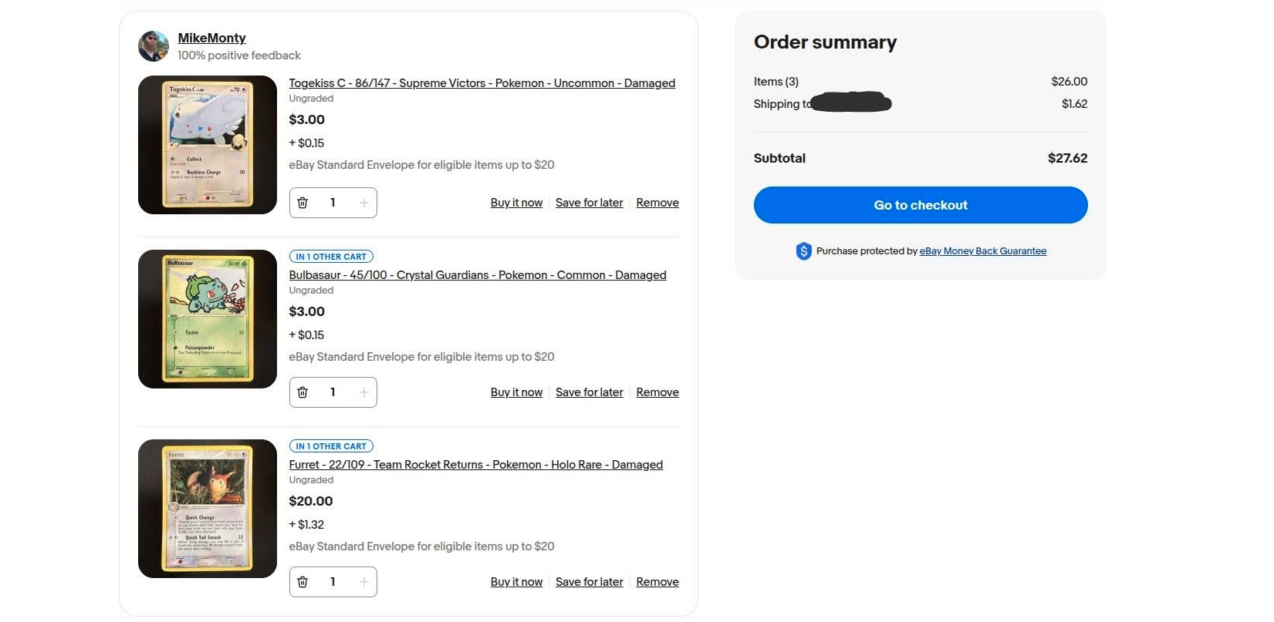Go to checkout
This screenshot has height=622, width=1274.
(x=920, y=205)
